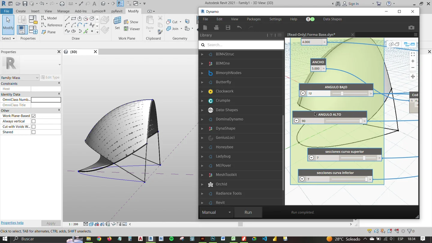The height and width of the screenshot is (243, 432).
Task: Open the Family: Mass type selector dropdown
Action: [20, 78]
